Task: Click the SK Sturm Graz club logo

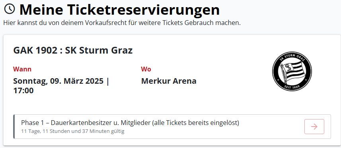Action: point(292,71)
